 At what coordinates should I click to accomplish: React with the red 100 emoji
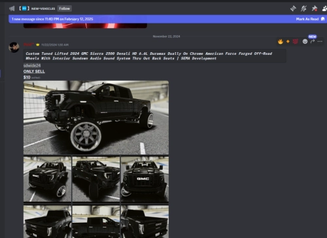pos(296,41)
